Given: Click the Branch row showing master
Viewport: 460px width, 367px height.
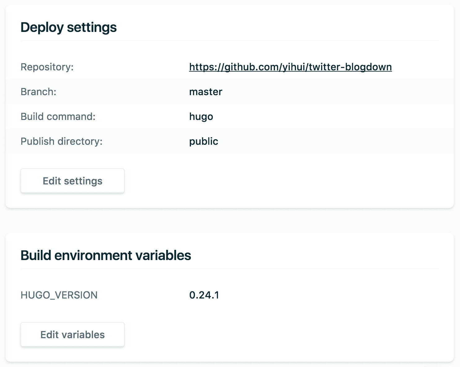Looking at the screenshot, I should pos(124,92).
